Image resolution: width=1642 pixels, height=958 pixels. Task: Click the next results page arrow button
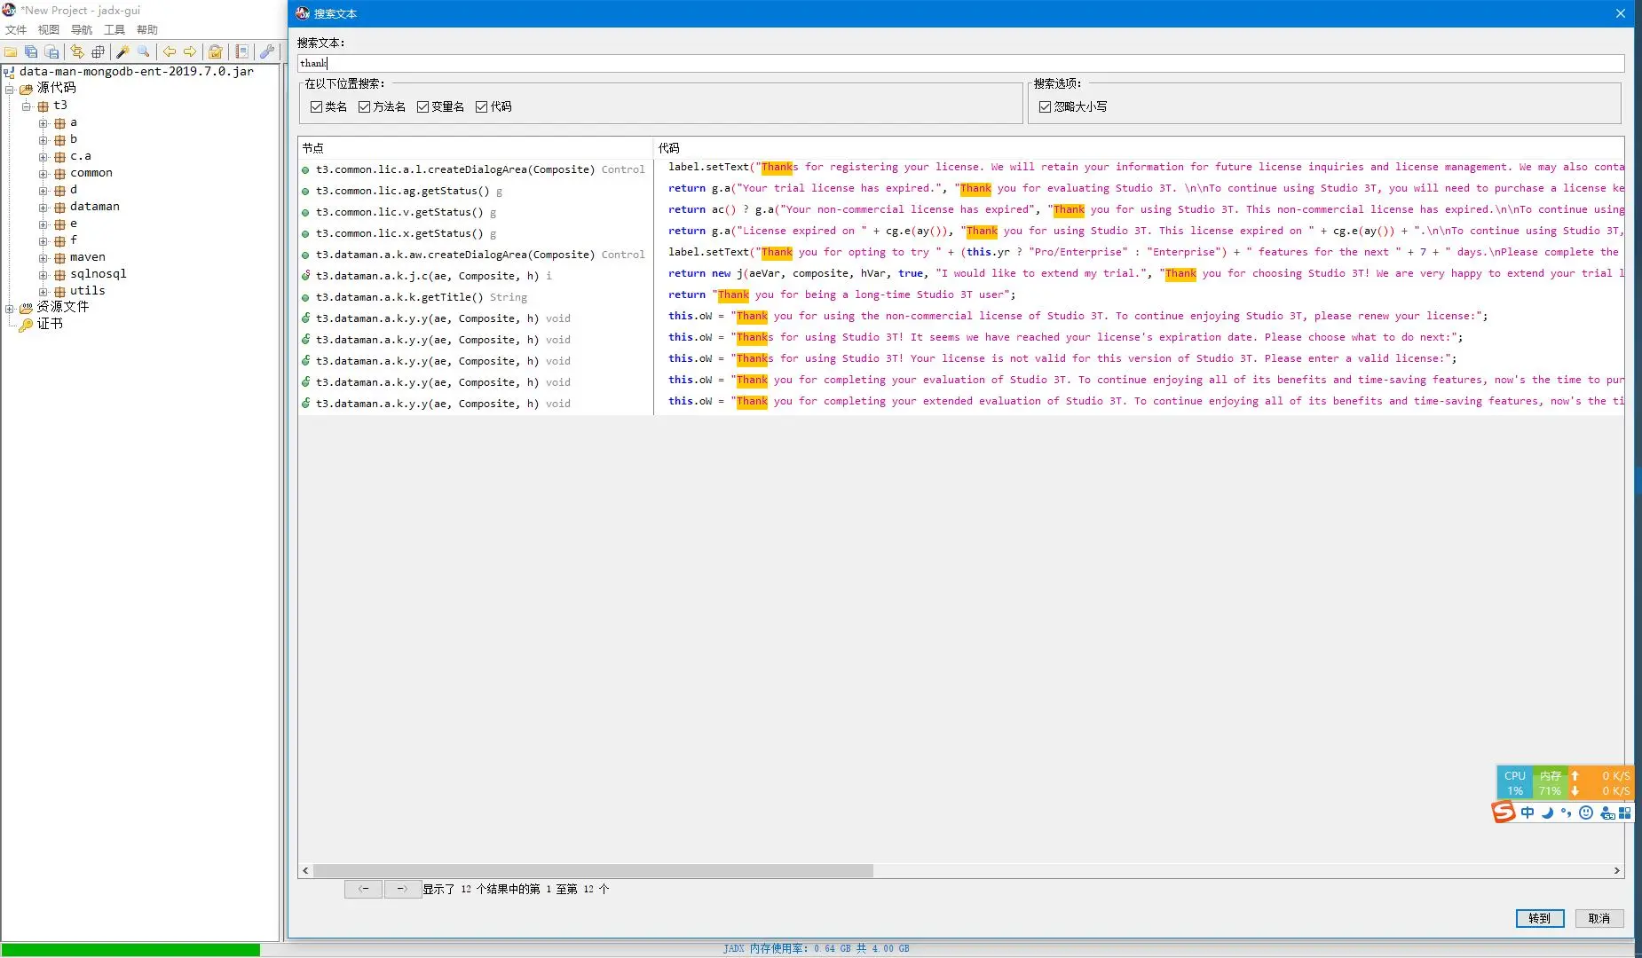403,889
